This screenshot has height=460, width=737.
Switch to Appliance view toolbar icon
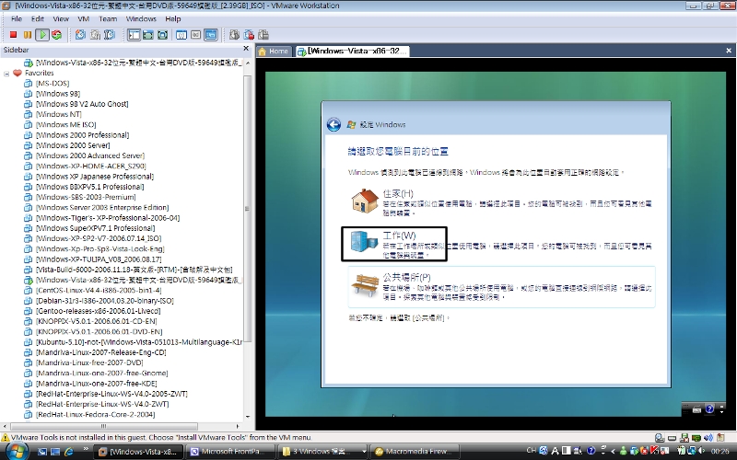click(x=196, y=35)
